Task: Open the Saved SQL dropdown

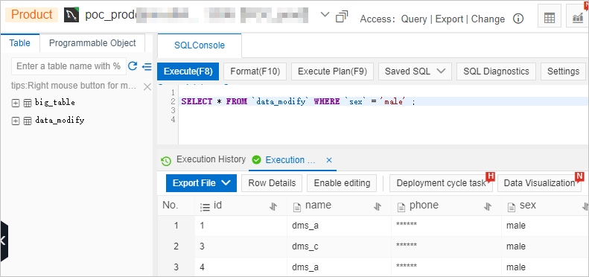Action: coord(415,71)
